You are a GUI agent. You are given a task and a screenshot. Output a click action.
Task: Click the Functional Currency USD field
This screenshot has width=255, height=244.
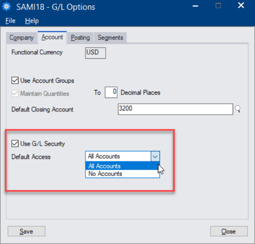(95, 53)
